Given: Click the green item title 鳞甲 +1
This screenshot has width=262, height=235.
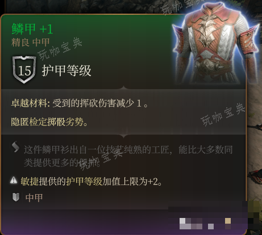Looking at the screenshot, I should (x=32, y=29).
